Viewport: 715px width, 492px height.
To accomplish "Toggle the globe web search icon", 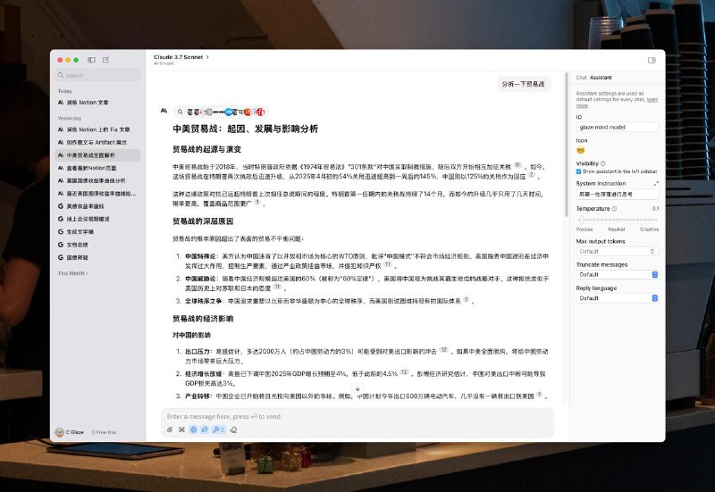I will click(193, 429).
